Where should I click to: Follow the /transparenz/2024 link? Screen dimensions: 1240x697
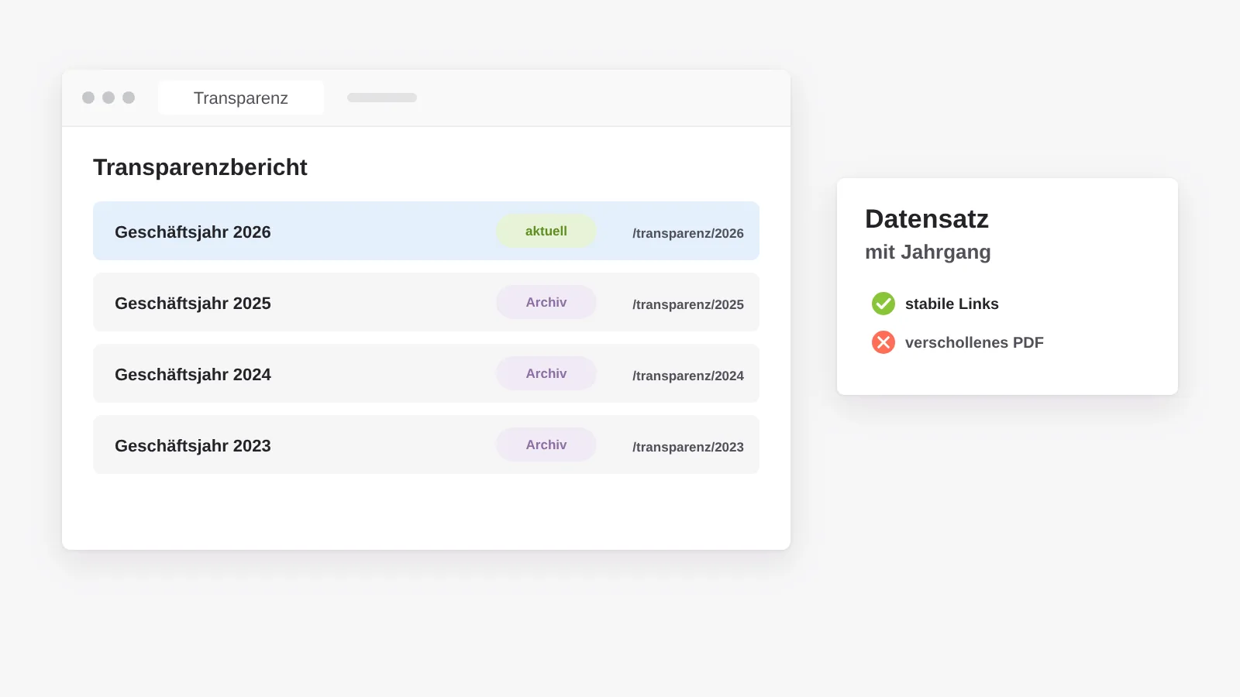click(x=688, y=376)
